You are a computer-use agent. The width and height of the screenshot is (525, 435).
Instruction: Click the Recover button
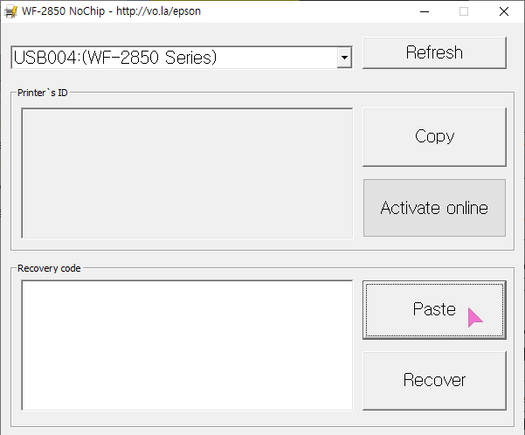point(434,381)
